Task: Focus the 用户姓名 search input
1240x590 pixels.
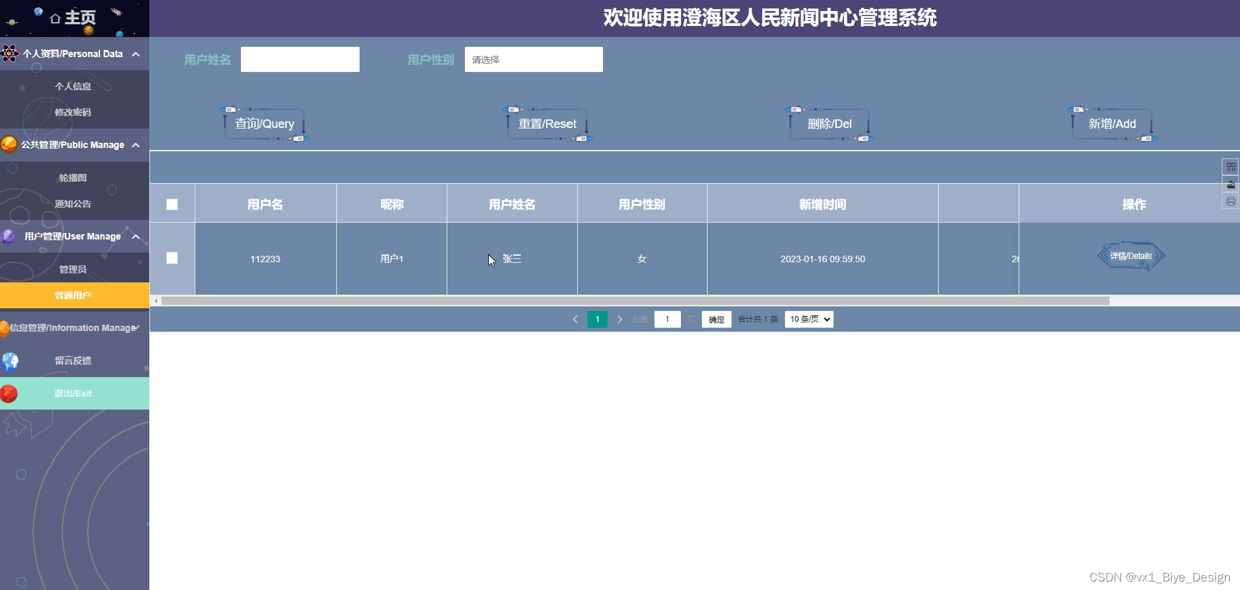Action: point(300,59)
